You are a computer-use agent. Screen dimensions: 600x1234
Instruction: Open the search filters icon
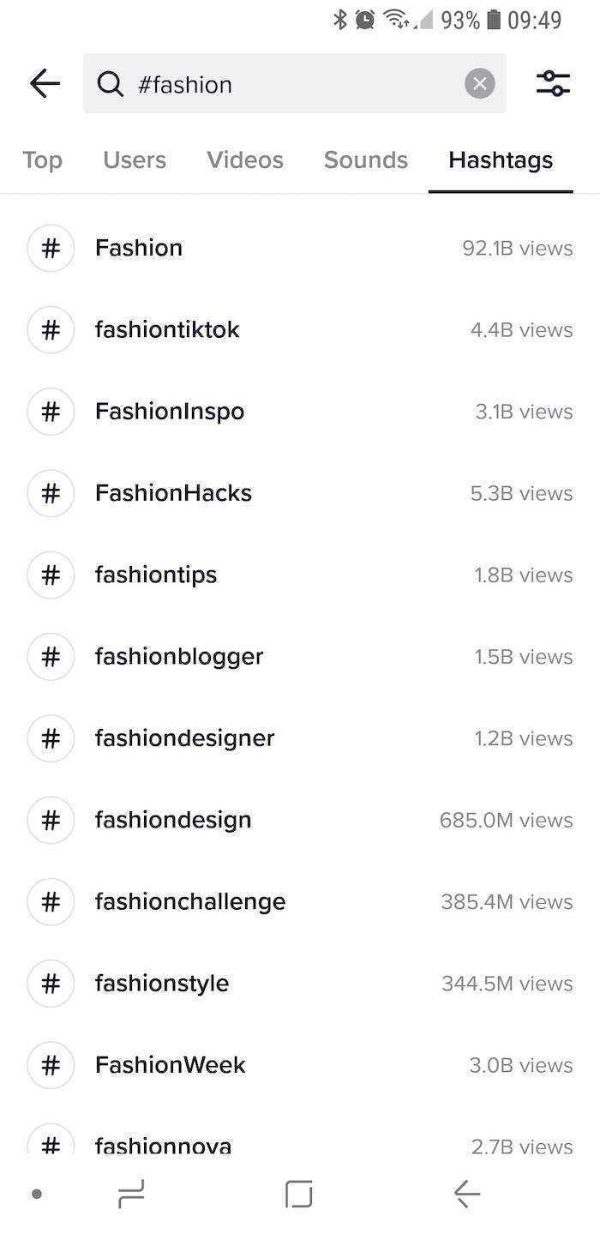click(553, 83)
